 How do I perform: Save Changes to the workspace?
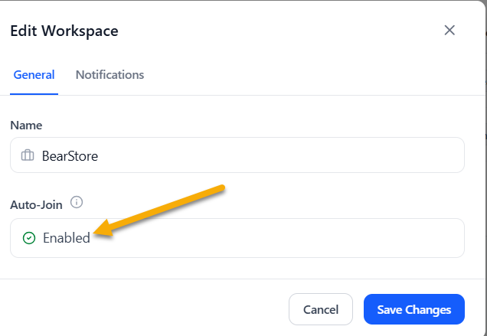click(x=413, y=310)
